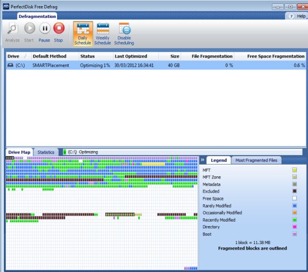
Task: Click the '0.6 %' free space fragmentation cell
Action: pyautogui.click(x=299, y=65)
